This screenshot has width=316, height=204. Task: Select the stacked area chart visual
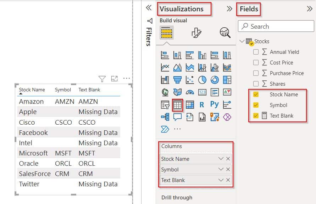pos(190,67)
